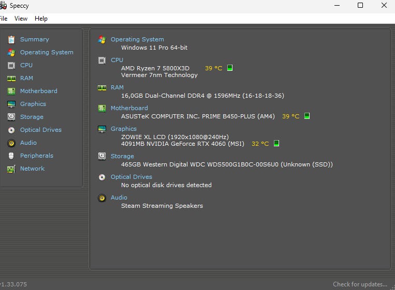This screenshot has width=395, height=290.
Task: Click the Speccy app icon in title bar
Action: click(3, 6)
